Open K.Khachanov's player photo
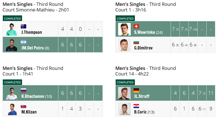This screenshot has height=118, width=217. pos(12,93)
